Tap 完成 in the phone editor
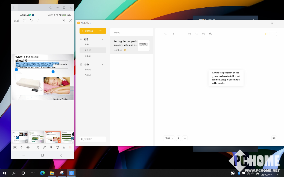 [x=16, y=21]
